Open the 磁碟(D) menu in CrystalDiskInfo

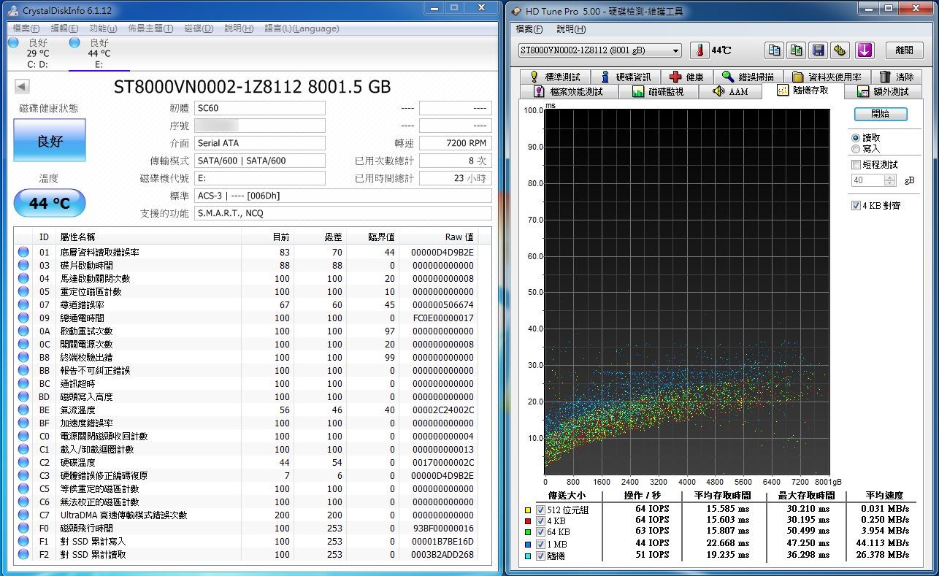click(x=199, y=28)
